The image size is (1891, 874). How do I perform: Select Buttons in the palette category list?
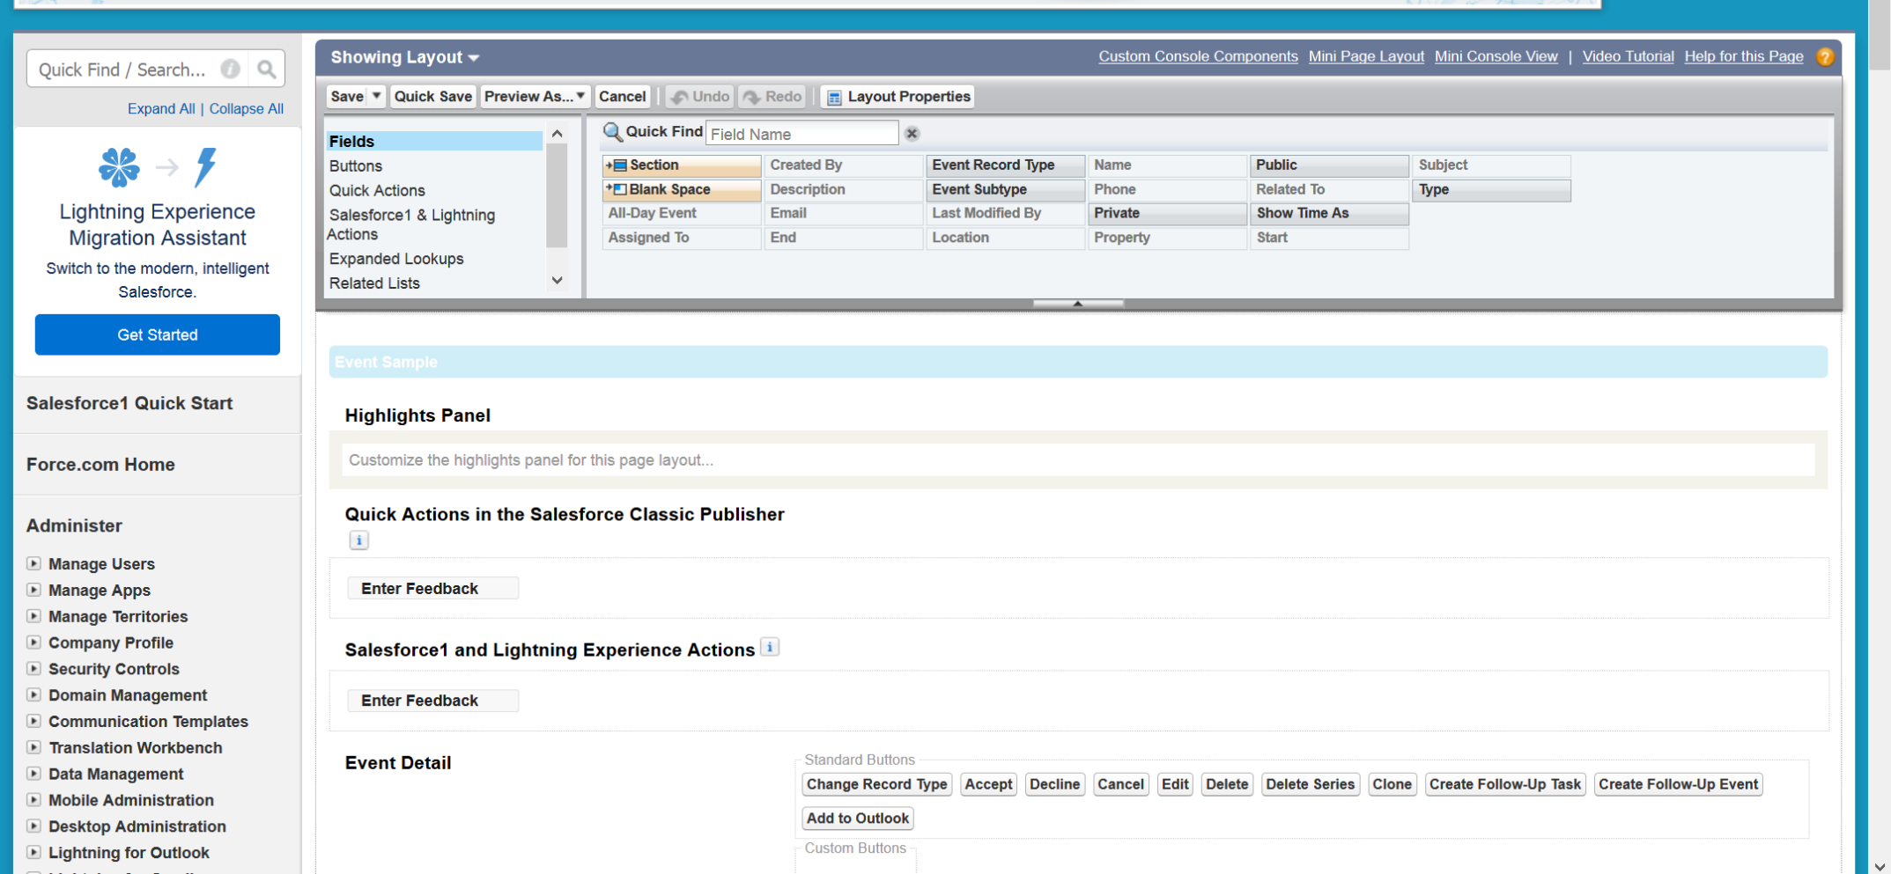356,165
